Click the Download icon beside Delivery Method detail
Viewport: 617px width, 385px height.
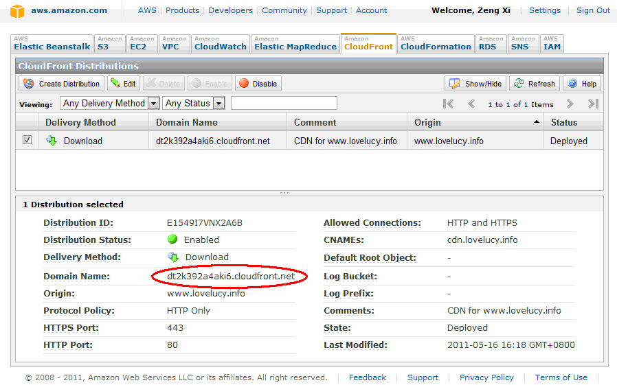coord(173,257)
